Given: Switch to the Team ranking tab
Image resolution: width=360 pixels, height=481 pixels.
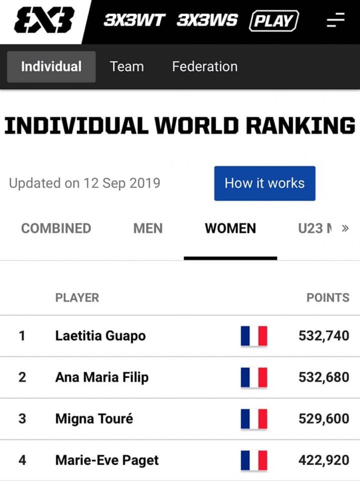Looking at the screenshot, I should click(127, 66).
